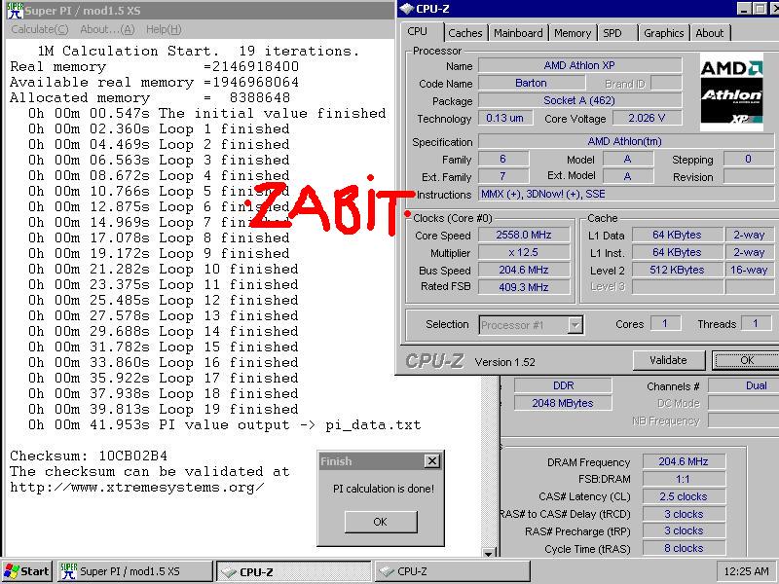Click the xtremesystems.org URL text
Viewport: 779px width, 584px height.
coord(137,488)
